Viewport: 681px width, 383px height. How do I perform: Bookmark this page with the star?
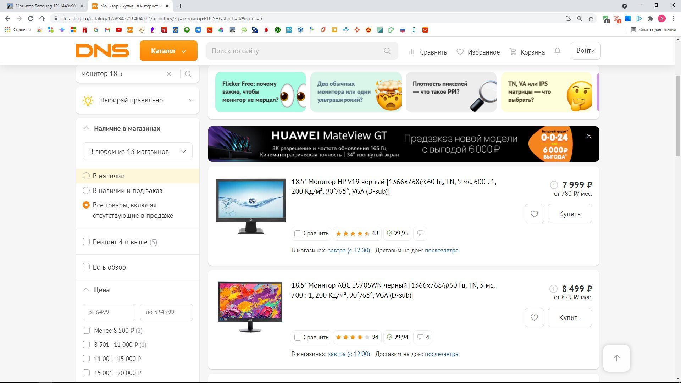click(x=591, y=18)
